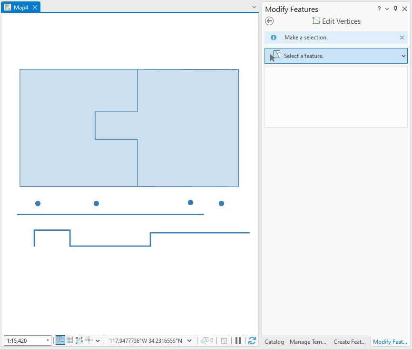The width and height of the screenshot is (412, 350).
Task: Go back with the Modify Features back arrow
Action: [x=269, y=21]
